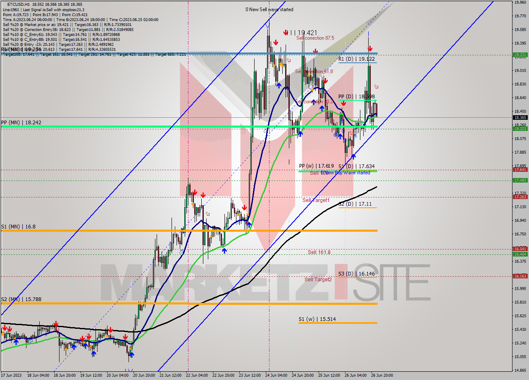Viewport: 529px width, 380px height.
Task: Click the 'R1 (D) | 19.122' label
Action: coord(357,59)
